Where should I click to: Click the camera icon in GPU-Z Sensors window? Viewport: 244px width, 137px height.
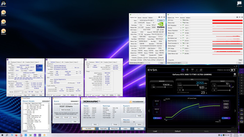click(x=237, y=17)
